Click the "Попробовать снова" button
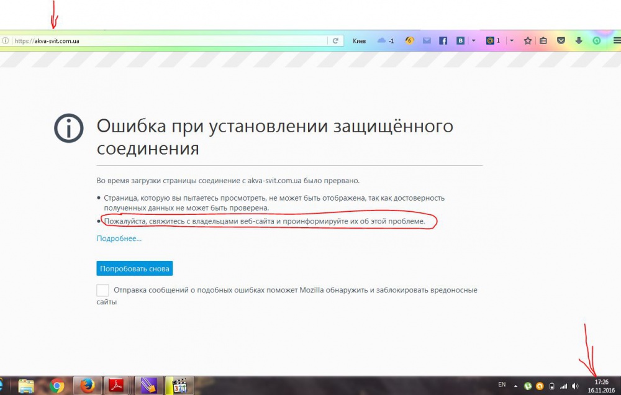621x395 pixels. tap(134, 269)
